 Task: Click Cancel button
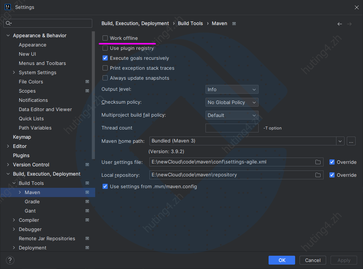pos(313,260)
